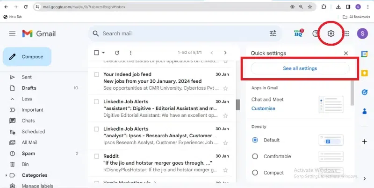Open the browser extensions puzzle icon
The width and height of the screenshot is (374, 188).
[x=324, y=7]
